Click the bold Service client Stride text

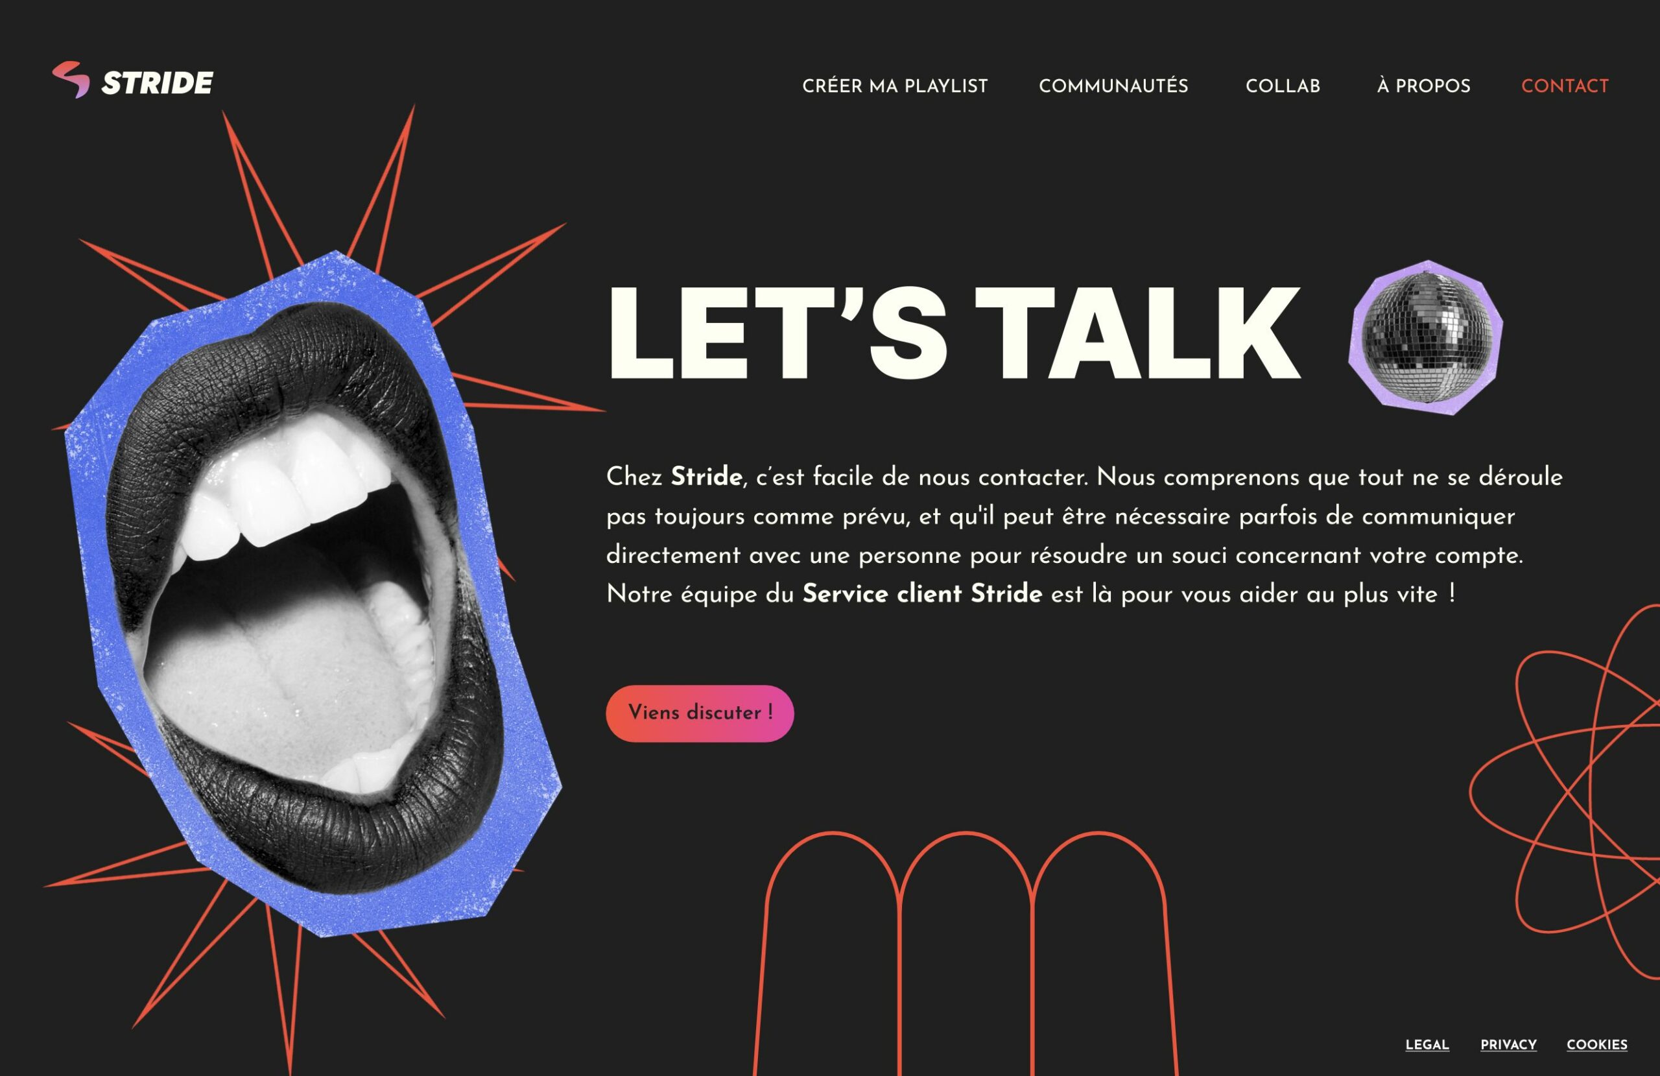[x=922, y=594]
